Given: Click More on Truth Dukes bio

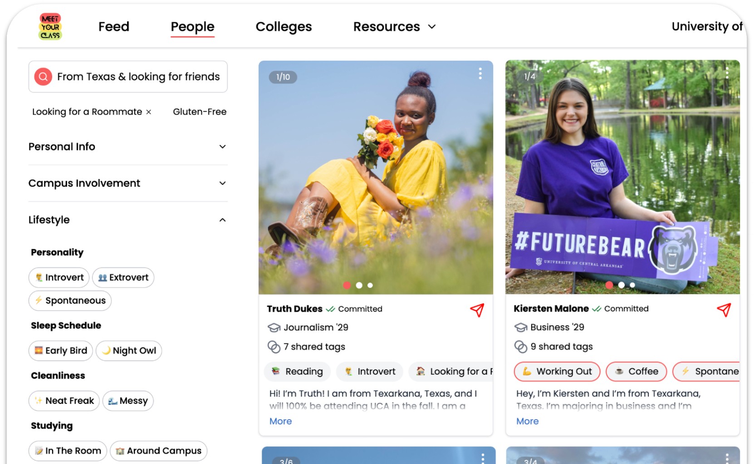Looking at the screenshot, I should pyautogui.click(x=280, y=421).
